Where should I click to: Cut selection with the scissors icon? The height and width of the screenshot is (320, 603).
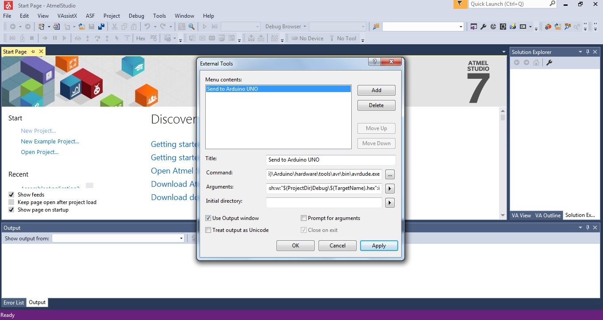click(114, 27)
